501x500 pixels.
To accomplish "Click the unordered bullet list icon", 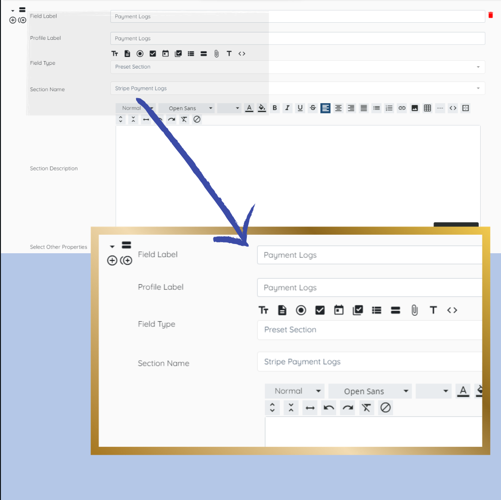I will coord(377,108).
